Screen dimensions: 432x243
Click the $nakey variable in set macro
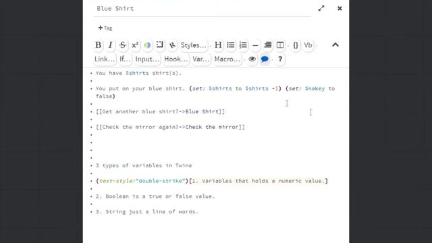pyautogui.click(x=315, y=88)
